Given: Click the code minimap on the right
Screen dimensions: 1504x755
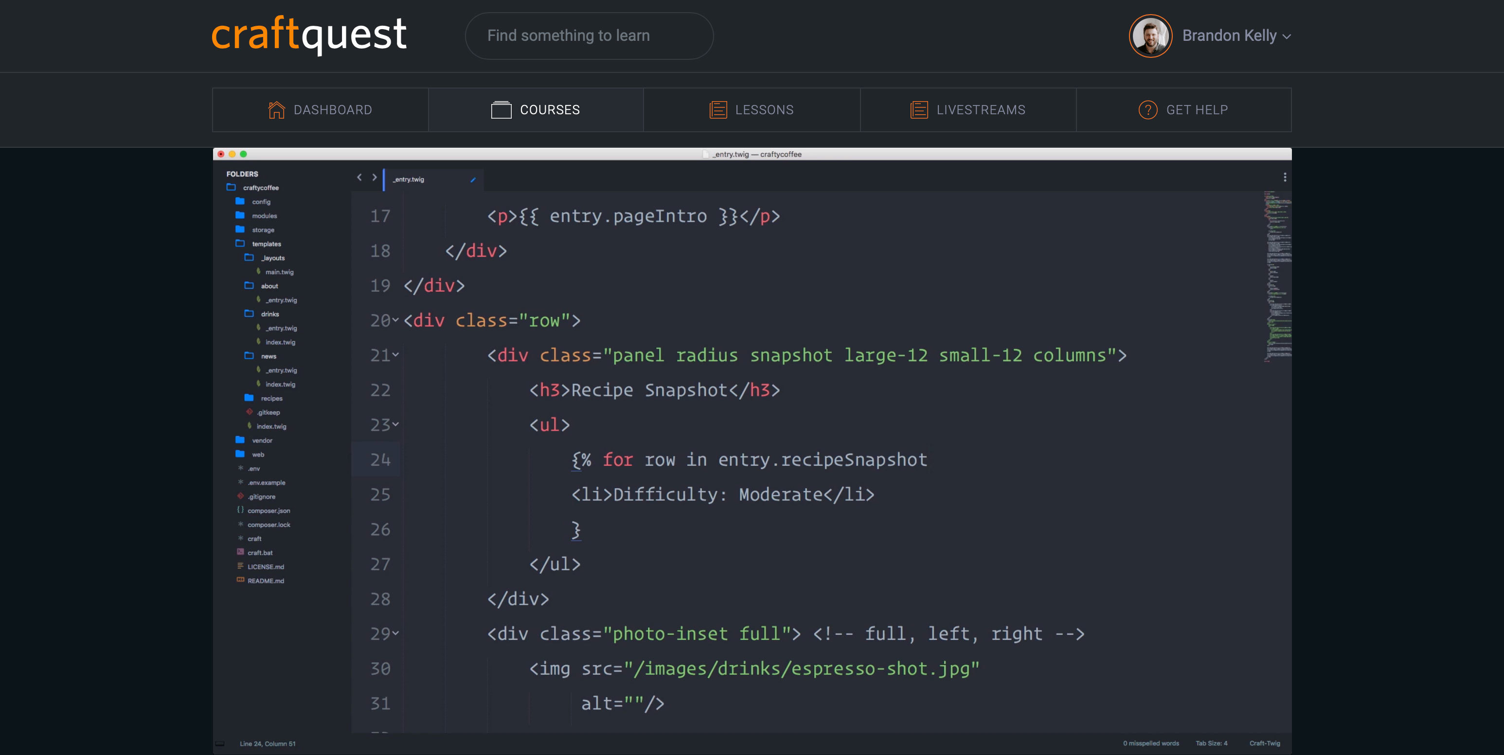Looking at the screenshot, I should coord(1277,276).
